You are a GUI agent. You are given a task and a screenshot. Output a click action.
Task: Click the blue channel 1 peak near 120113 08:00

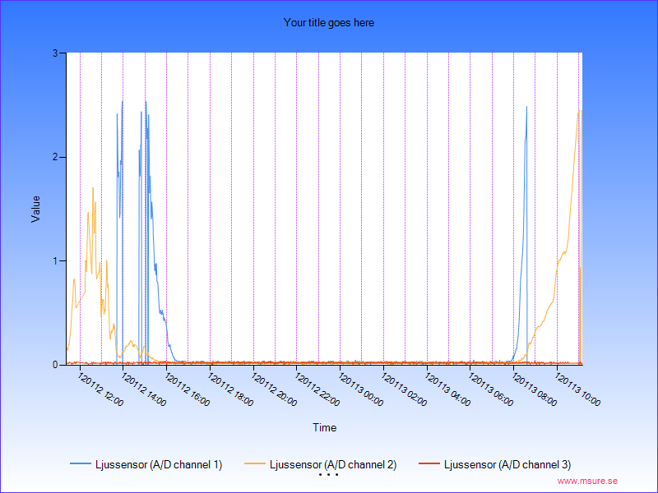click(x=526, y=108)
